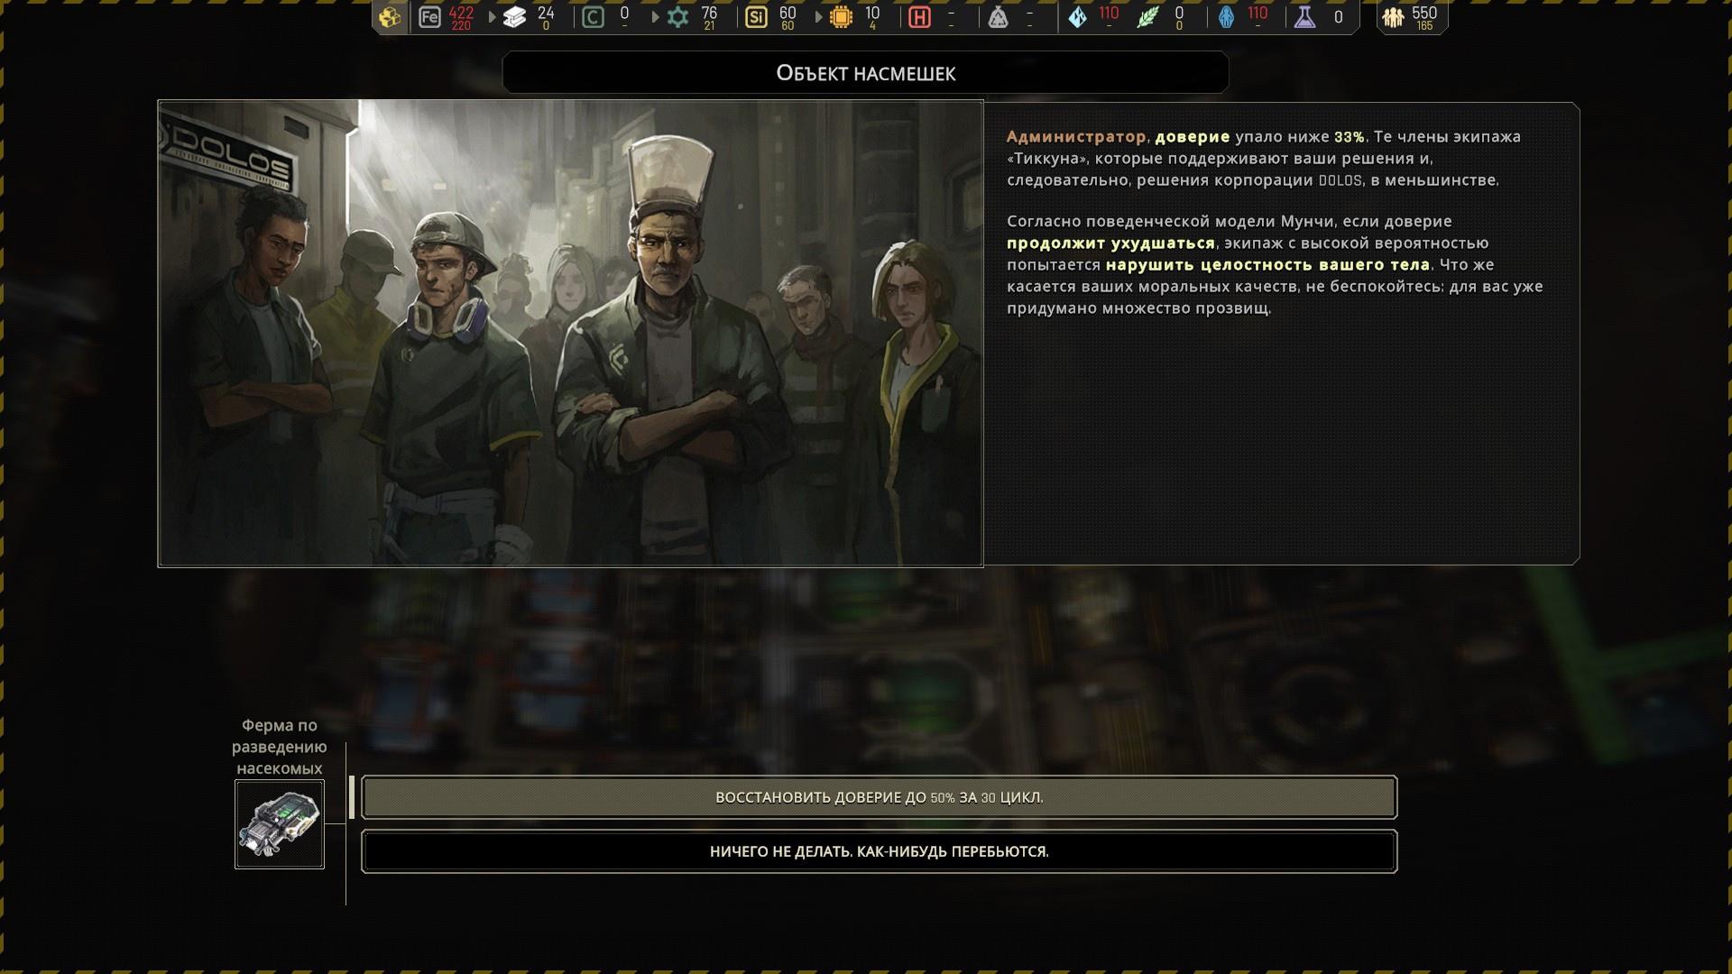Image resolution: width=1732 pixels, height=974 pixels.
Task: Click the gray waste pile icon
Action: 998,17
